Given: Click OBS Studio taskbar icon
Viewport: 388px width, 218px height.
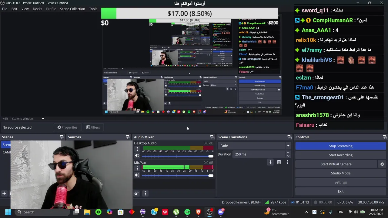Looking at the screenshot, I should point(209,212).
